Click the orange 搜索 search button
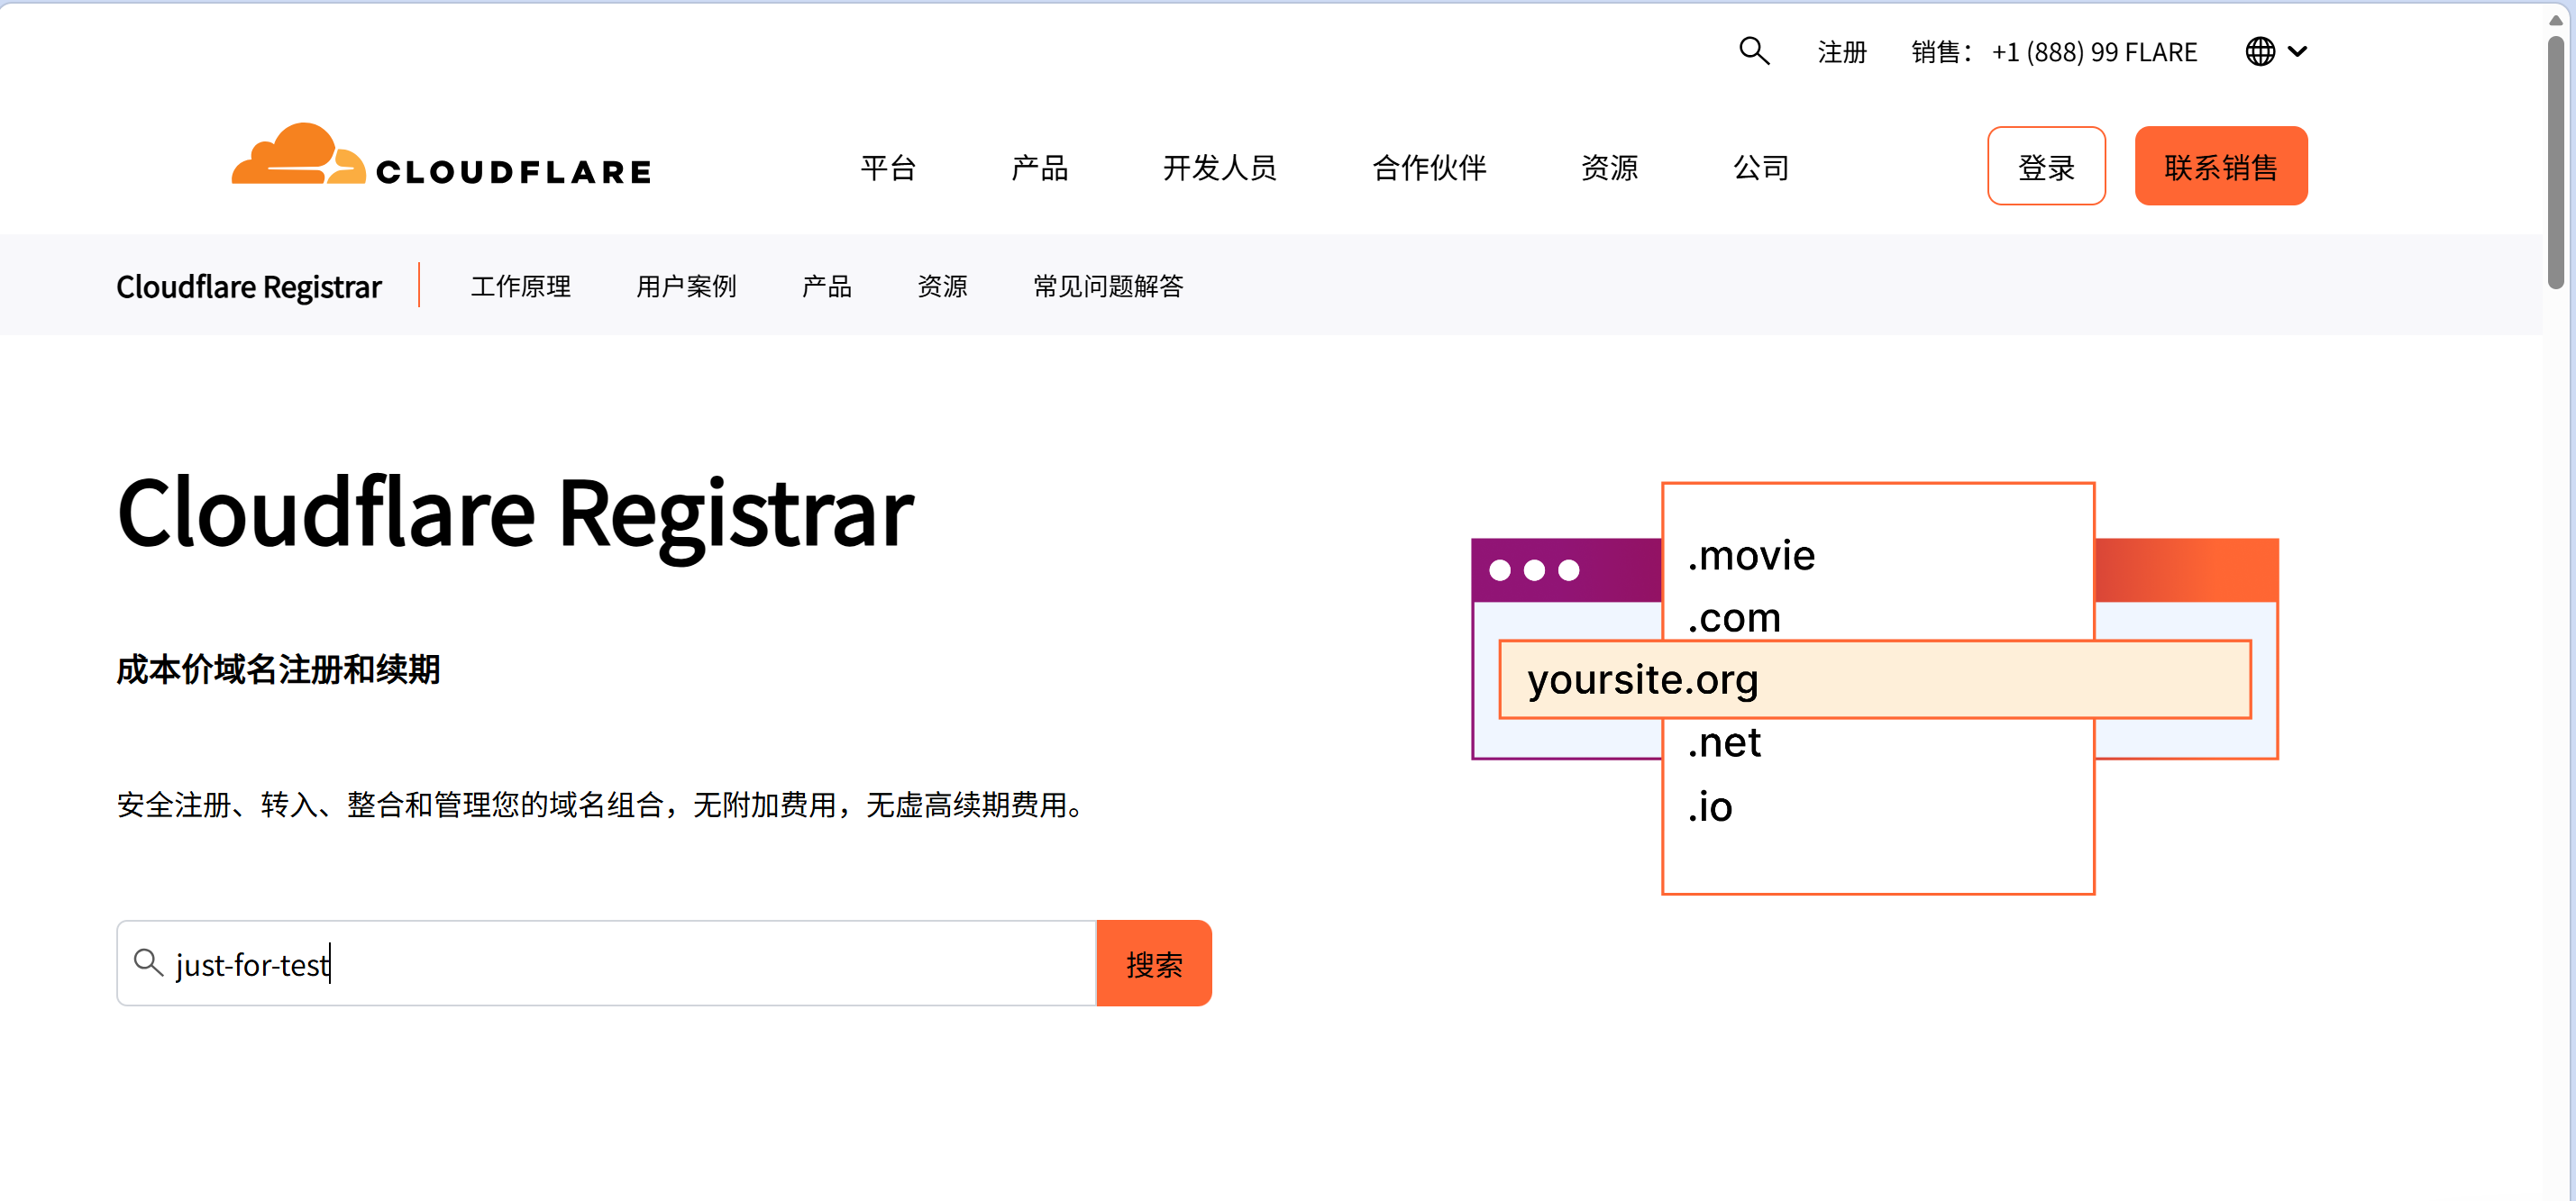Image resolution: width=2576 pixels, height=1201 pixels. (x=1153, y=963)
